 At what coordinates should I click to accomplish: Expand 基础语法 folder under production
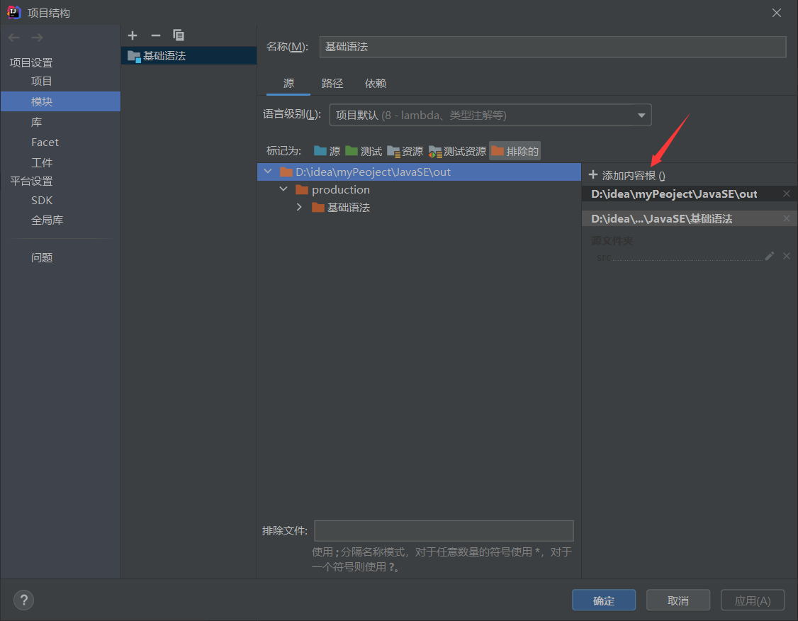[299, 207]
